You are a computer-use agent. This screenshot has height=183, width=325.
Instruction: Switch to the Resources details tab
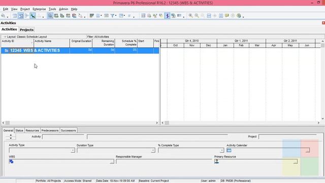click(32, 131)
